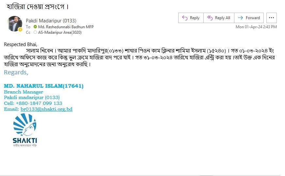Open the br0133@shakti.org.bd email link

[47, 109]
